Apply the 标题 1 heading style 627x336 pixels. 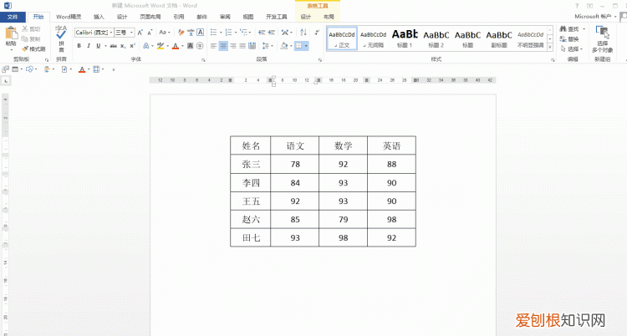tap(405, 38)
